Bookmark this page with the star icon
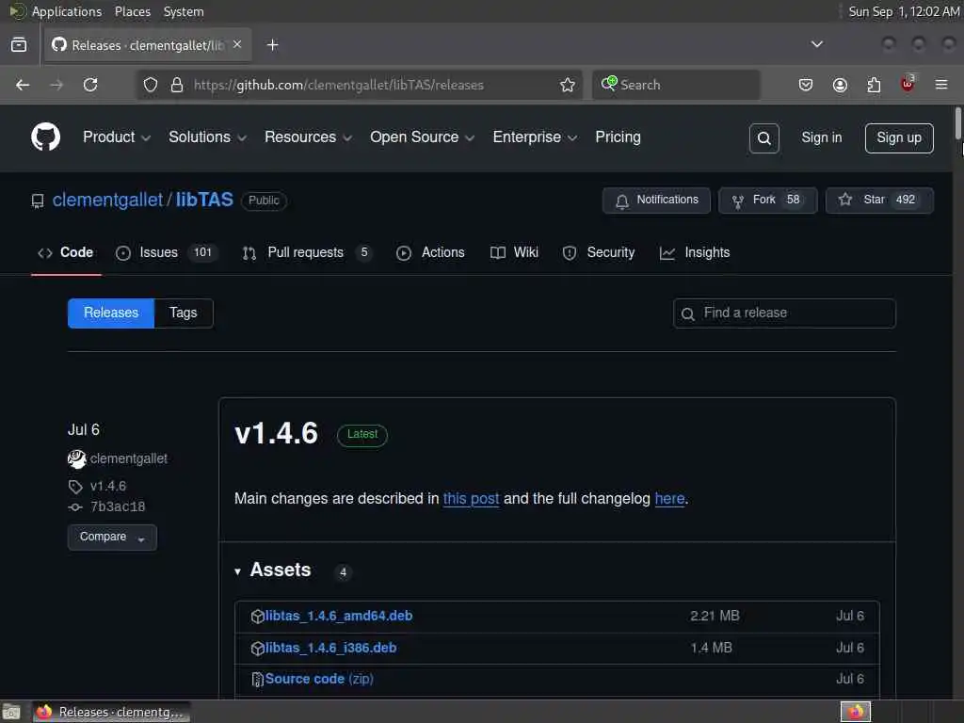The height and width of the screenshot is (723, 964). 567,85
